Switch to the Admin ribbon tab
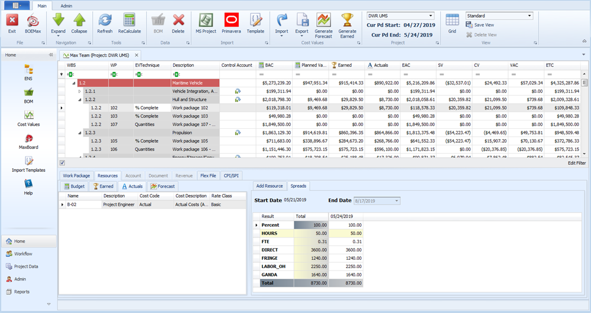 click(x=67, y=5)
